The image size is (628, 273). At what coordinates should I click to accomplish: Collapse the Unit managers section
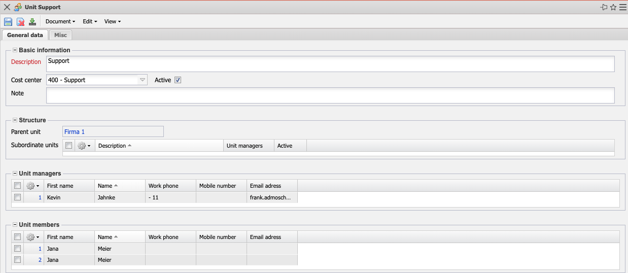tap(15, 174)
